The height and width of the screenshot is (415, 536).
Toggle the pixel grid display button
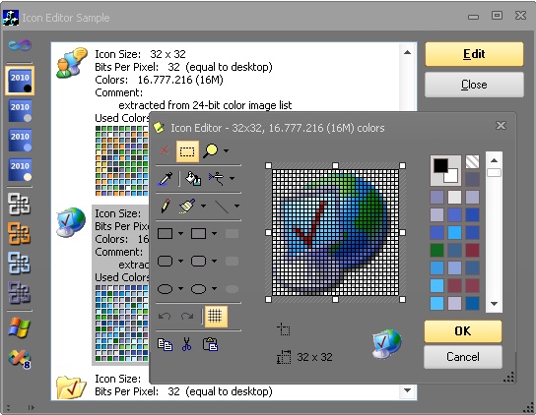coord(216,316)
